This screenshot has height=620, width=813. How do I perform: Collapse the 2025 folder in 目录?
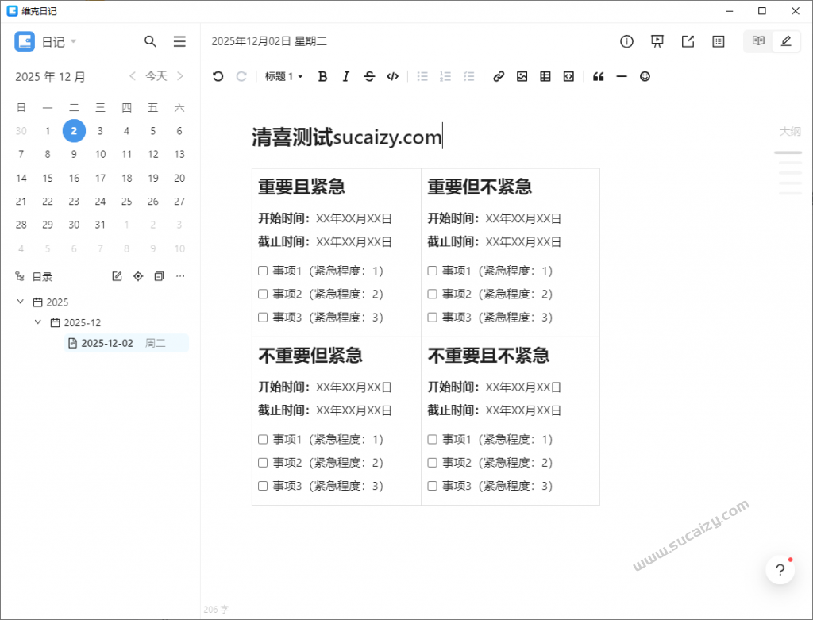(x=20, y=302)
